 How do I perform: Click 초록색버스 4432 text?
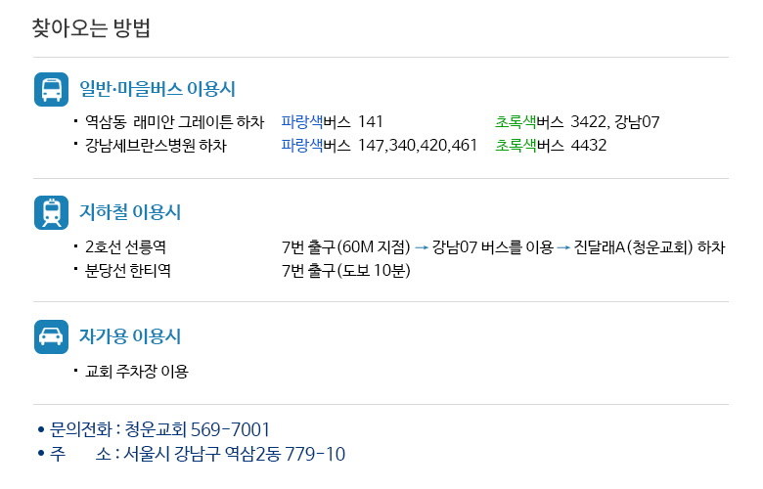(x=551, y=146)
